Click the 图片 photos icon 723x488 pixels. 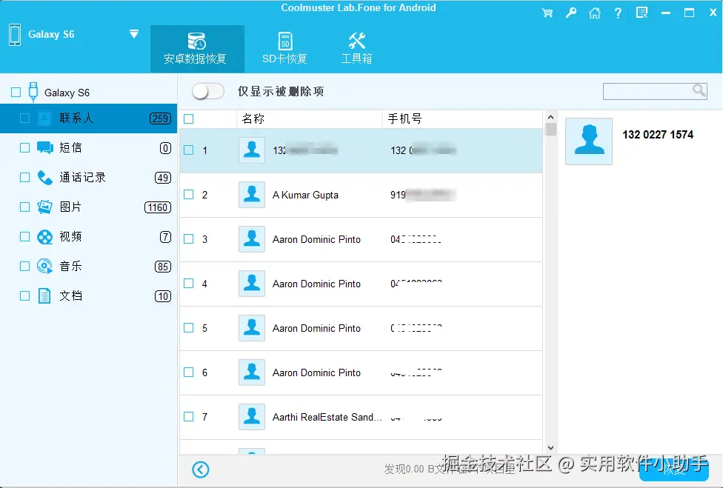(44, 207)
